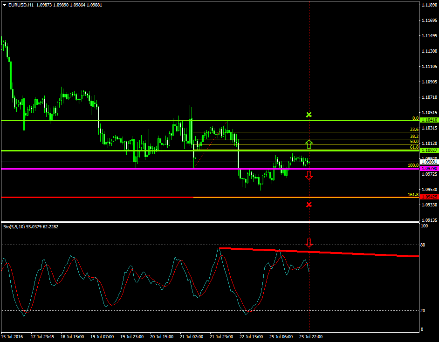Click the current price label 1.09881
The height and width of the screenshot is (342, 439).
point(429,162)
